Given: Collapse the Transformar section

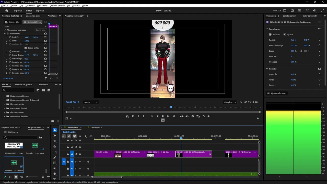Looking at the screenshot, I should tap(267, 29).
